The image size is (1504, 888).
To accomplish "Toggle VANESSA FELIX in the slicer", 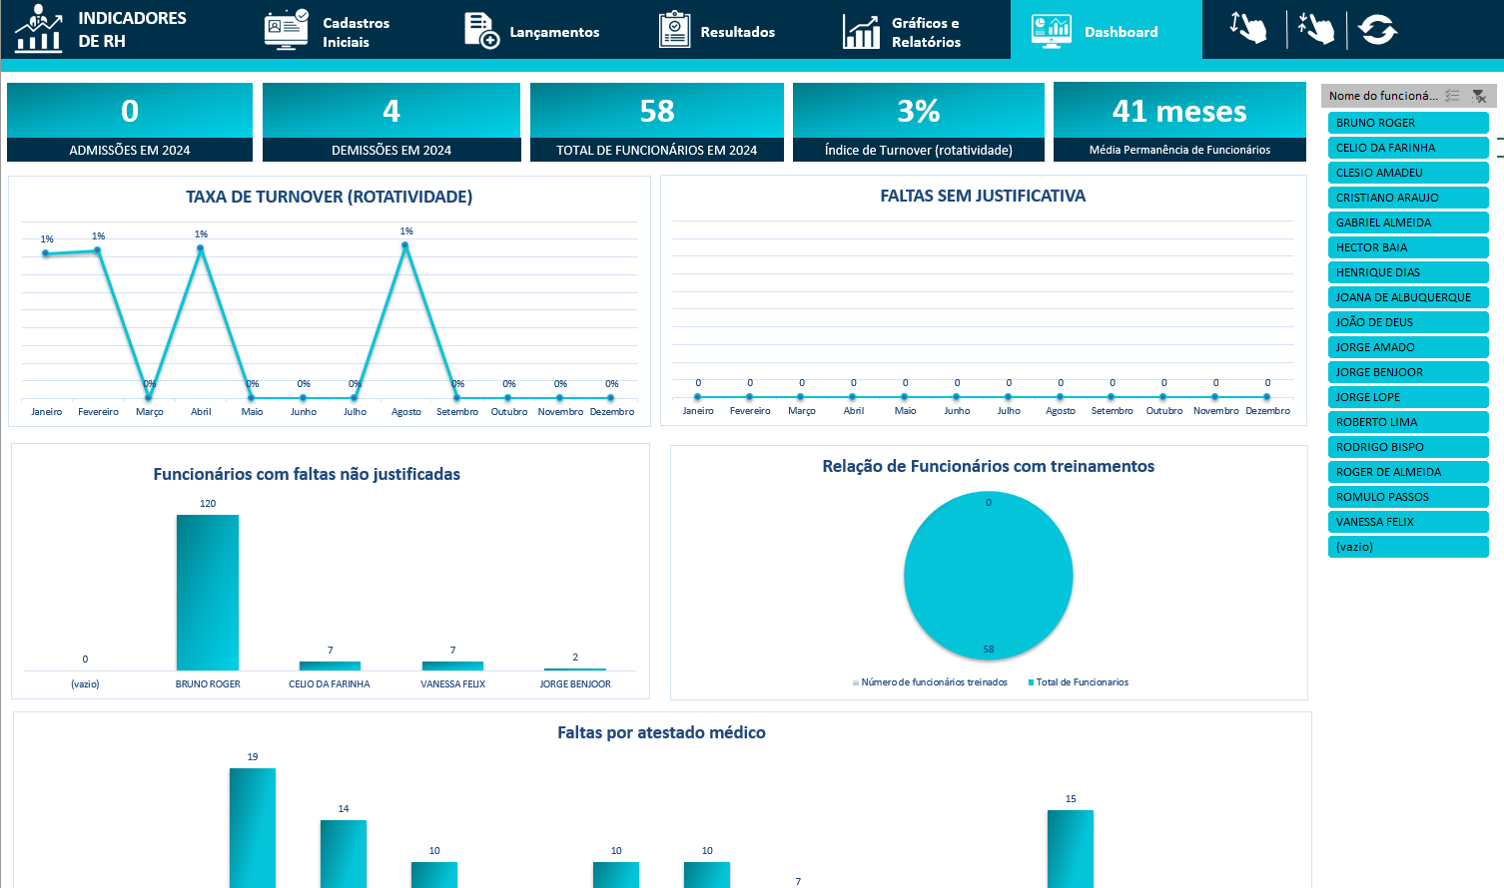I will pyautogui.click(x=1407, y=522).
